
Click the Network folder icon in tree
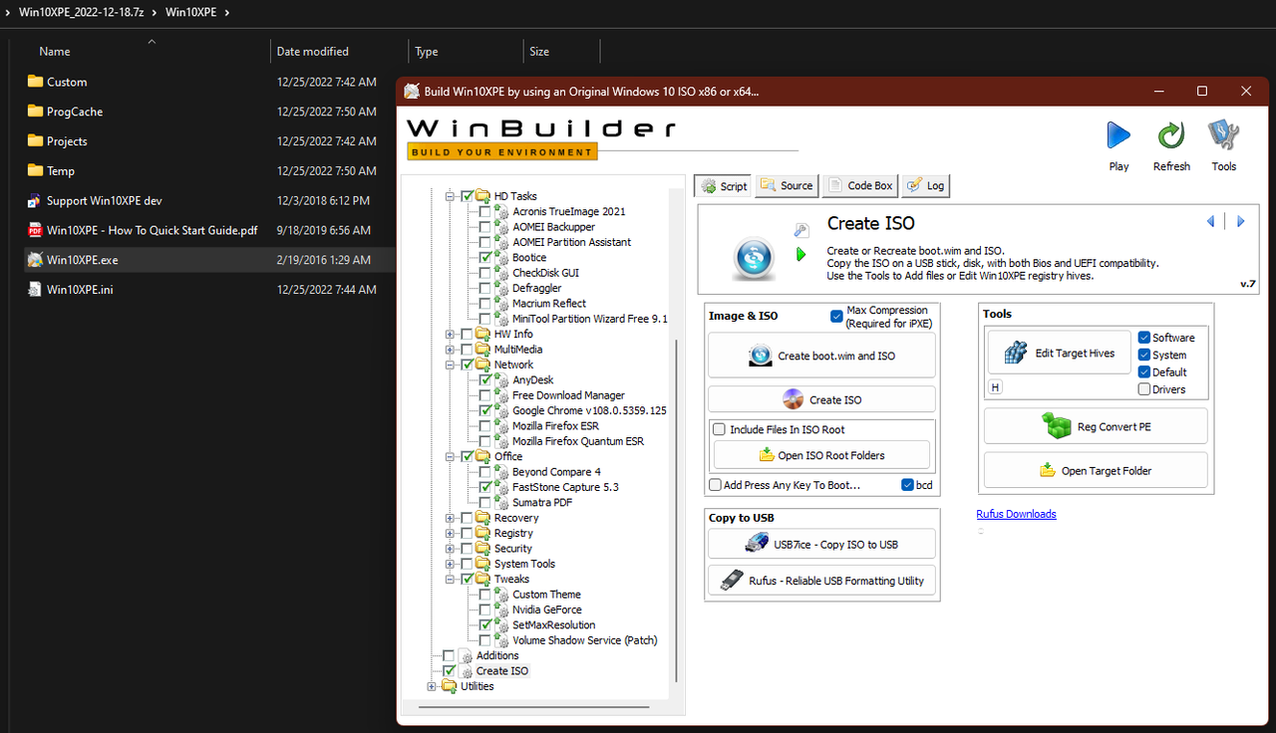[483, 365]
